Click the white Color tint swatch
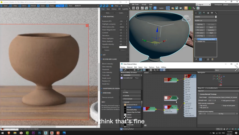 [123, 47]
